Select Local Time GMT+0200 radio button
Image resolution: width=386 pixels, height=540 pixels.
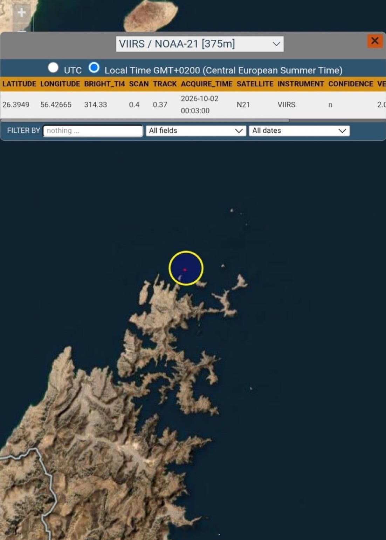[x=94, y=67]
